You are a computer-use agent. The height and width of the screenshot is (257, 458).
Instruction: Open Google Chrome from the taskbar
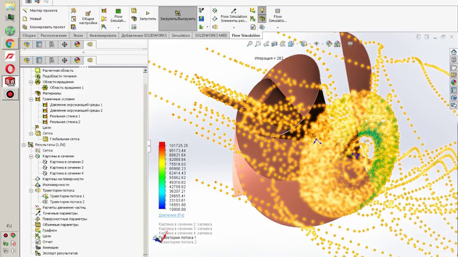pos(10,44)
